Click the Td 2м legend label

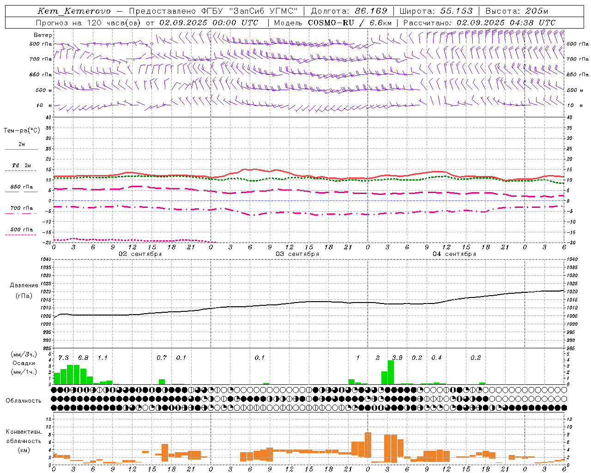22,165
